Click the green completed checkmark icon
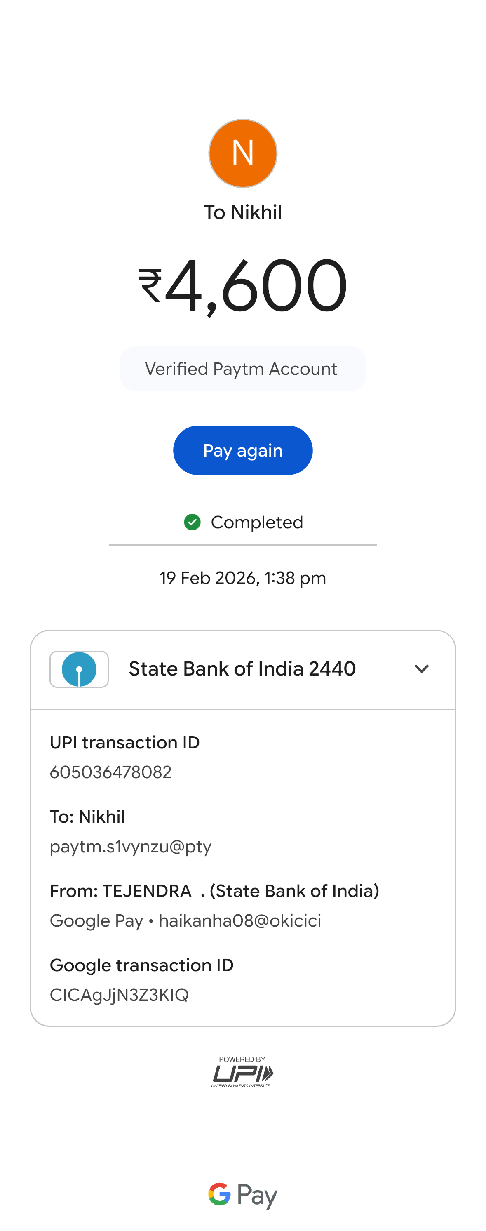The height and width of the screenshot is (1231, 486). coord(192,523)
